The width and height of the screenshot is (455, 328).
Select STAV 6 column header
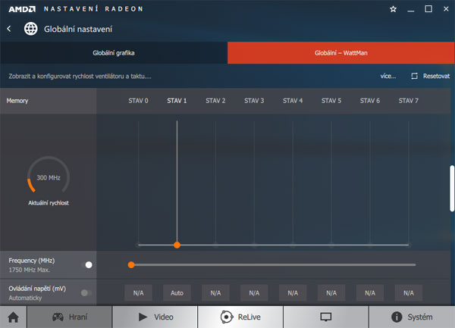coord(370,101)
